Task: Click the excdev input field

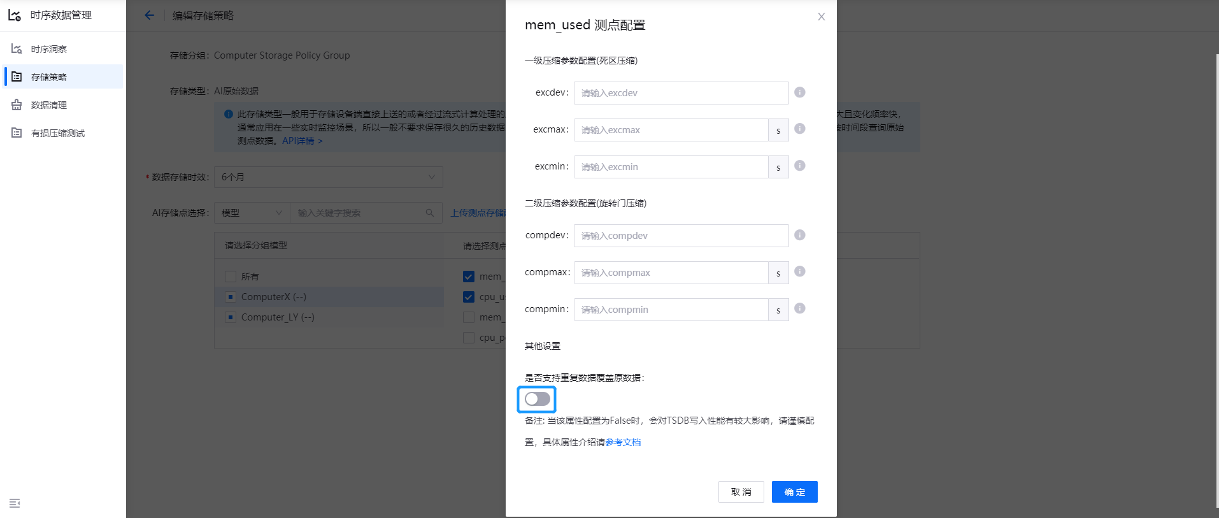Action: pyautogui.click(x=681, y=93)
